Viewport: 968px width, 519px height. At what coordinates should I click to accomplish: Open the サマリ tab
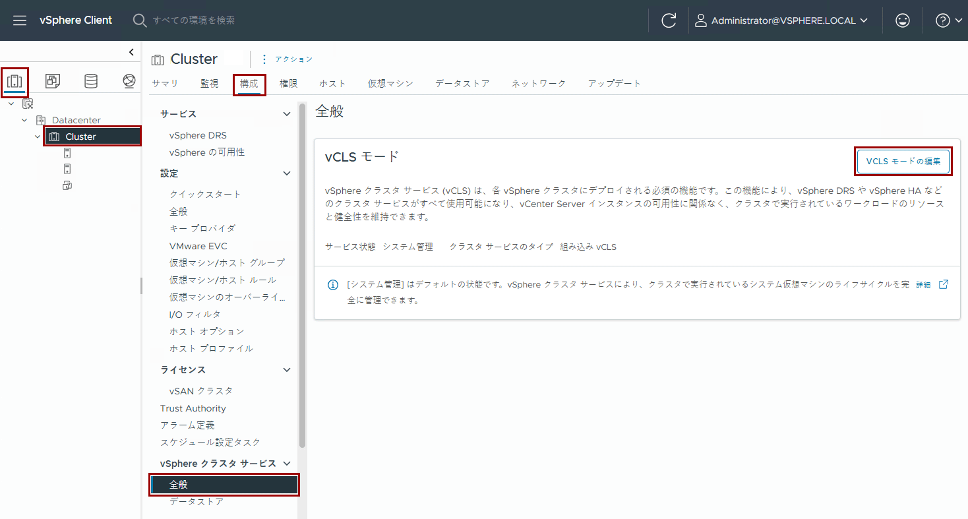click(x=165, y=84)
